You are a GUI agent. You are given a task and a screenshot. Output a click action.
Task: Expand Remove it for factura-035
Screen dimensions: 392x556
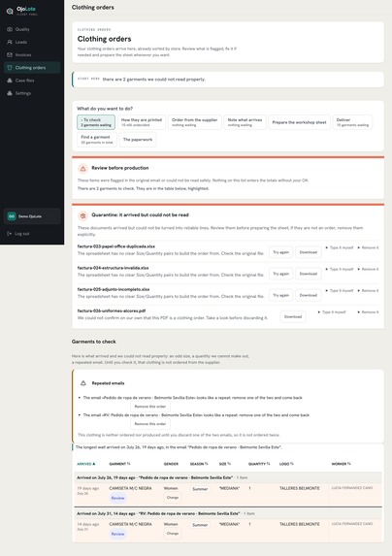(368, 290)
